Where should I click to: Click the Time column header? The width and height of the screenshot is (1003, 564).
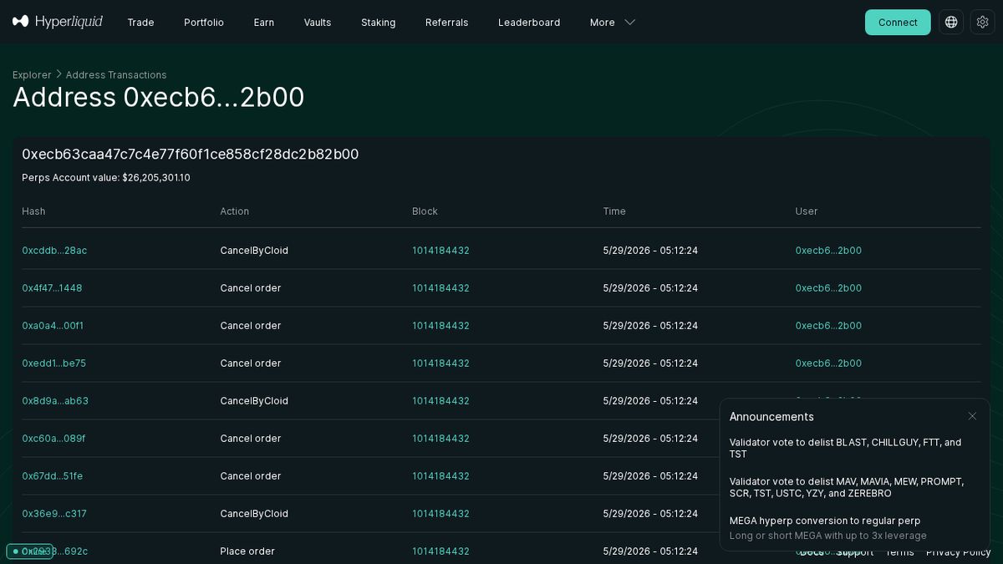coord(614,211)
